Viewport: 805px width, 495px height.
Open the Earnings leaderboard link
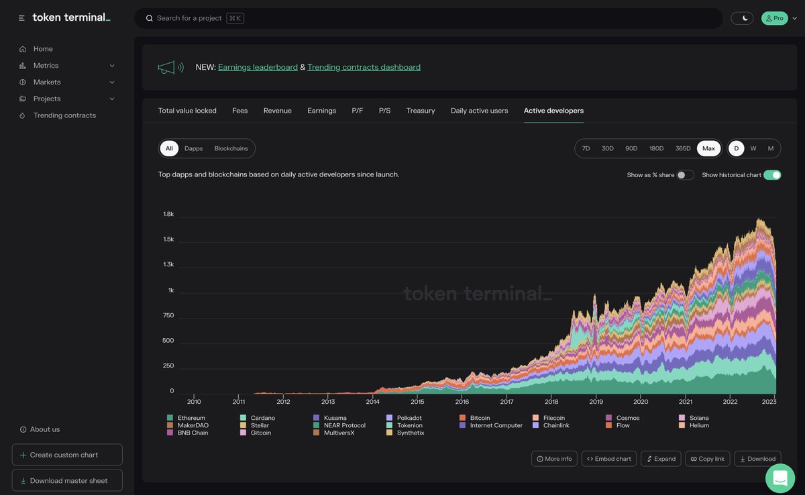click(x=258, y=66)
